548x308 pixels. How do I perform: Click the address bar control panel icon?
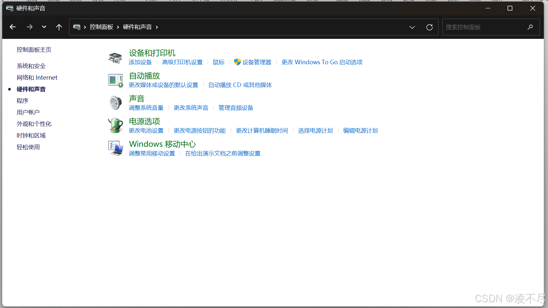coord(77,27)
